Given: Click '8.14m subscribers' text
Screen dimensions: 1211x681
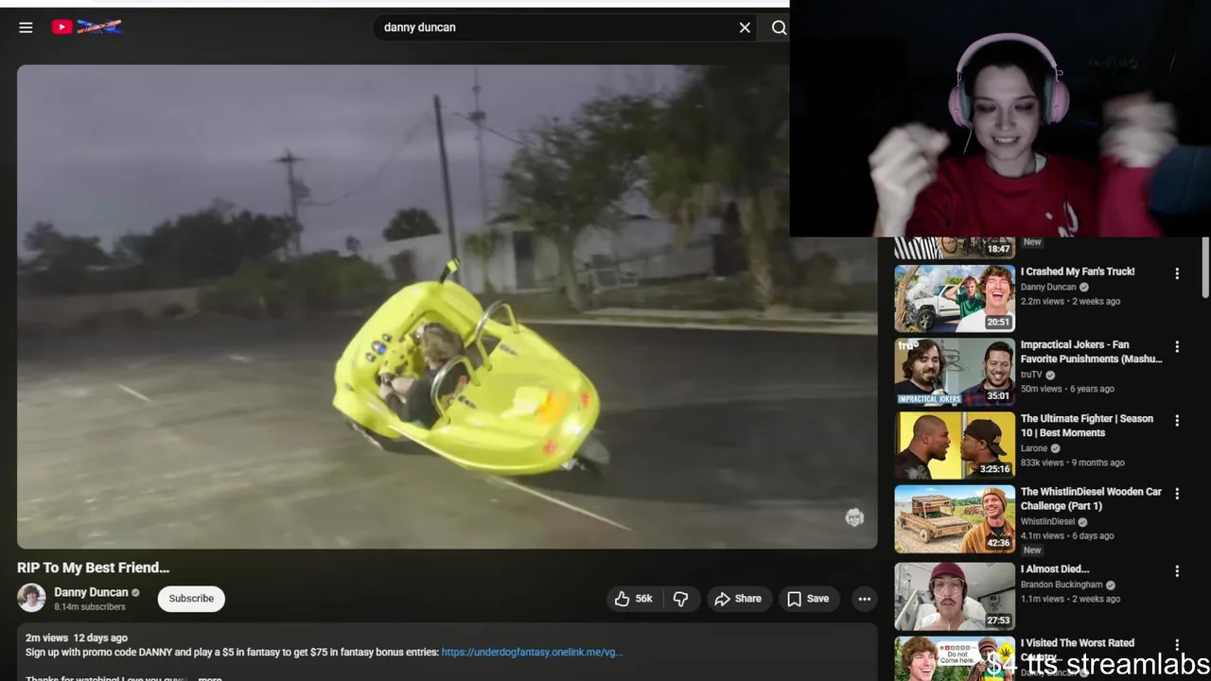Looking at the screenshot, I should coord(90,607).
